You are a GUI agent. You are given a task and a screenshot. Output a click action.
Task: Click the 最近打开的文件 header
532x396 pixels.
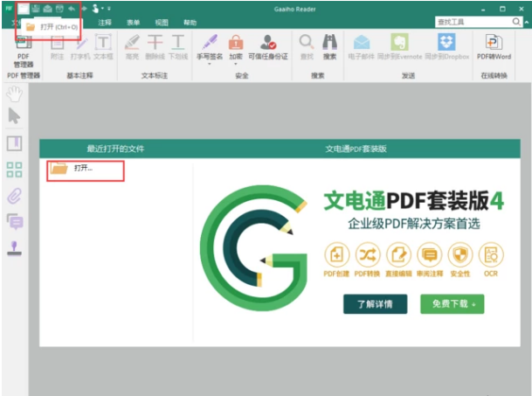(x=115, y=149)
